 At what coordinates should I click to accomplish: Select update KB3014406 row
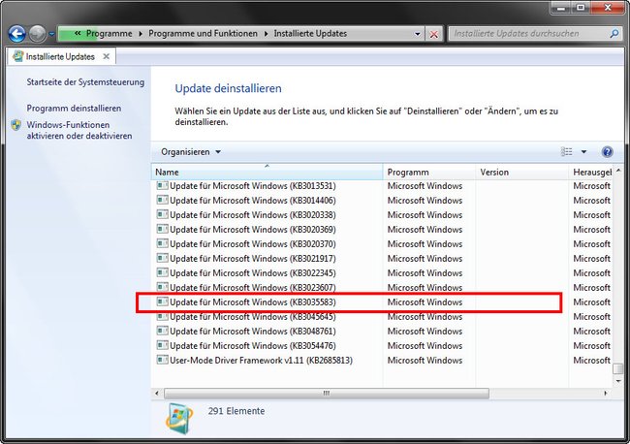(x=383, y=201)
